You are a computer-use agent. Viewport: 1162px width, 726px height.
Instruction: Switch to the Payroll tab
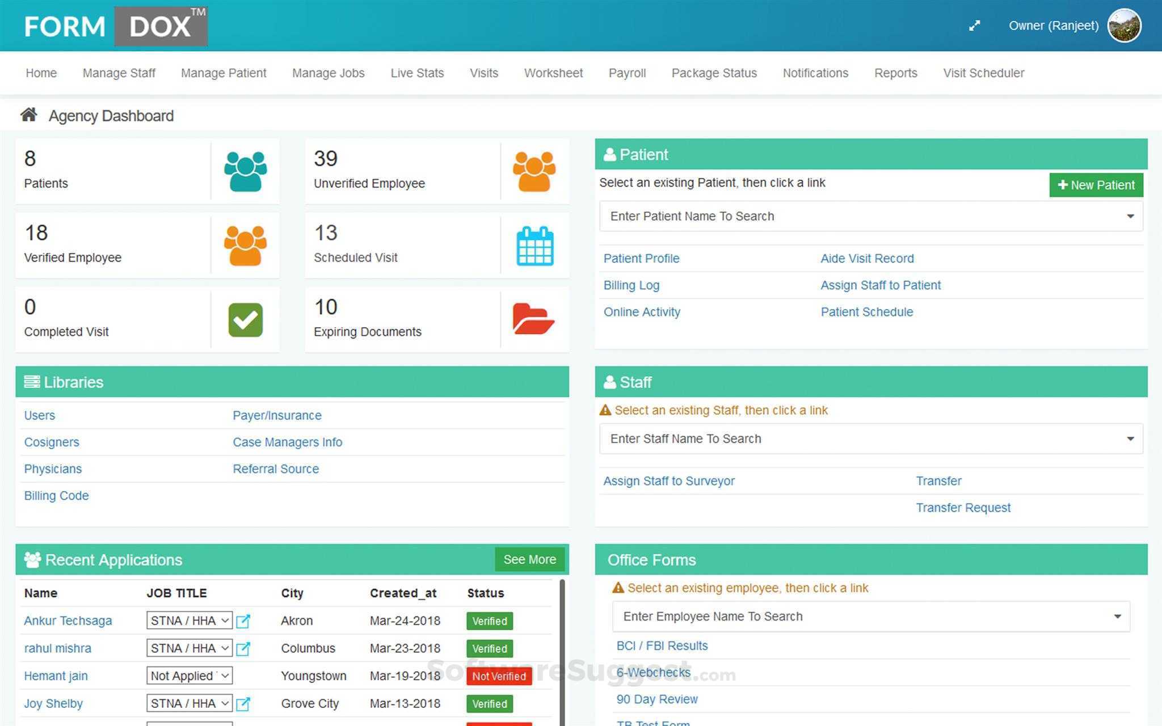pos(627,73)
